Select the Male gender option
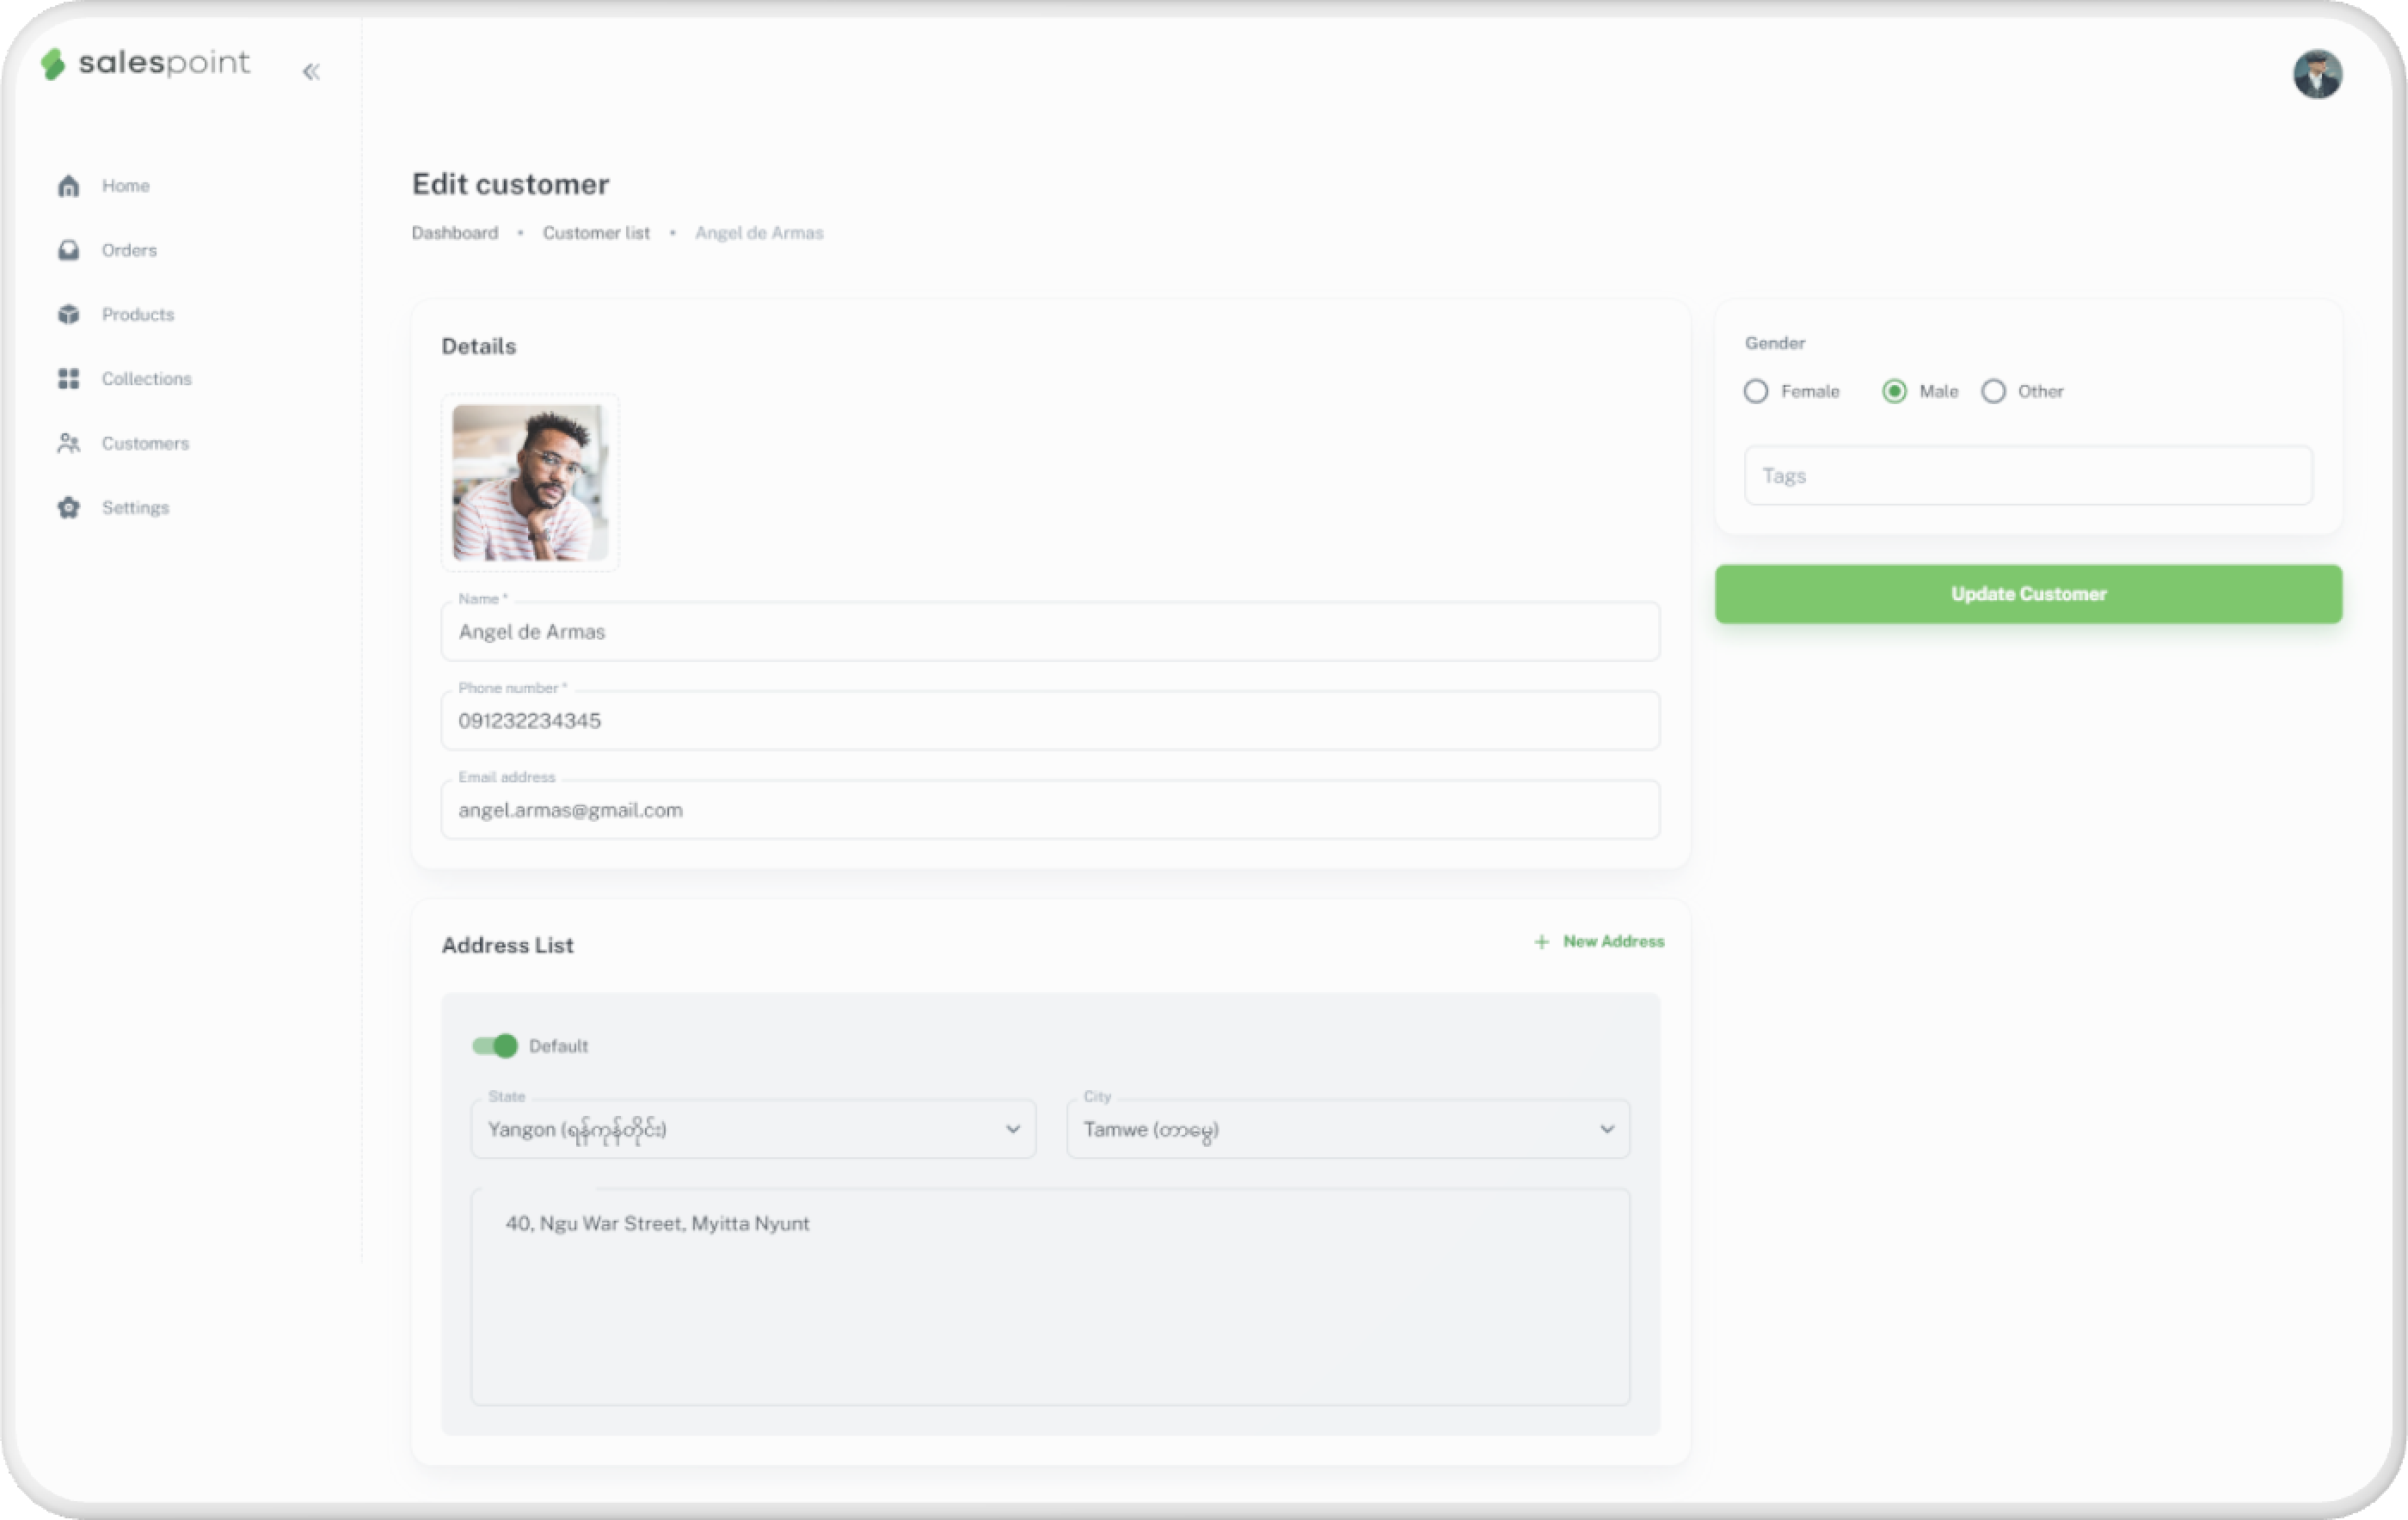The image size is (2408, 1520). (1894, 391)
